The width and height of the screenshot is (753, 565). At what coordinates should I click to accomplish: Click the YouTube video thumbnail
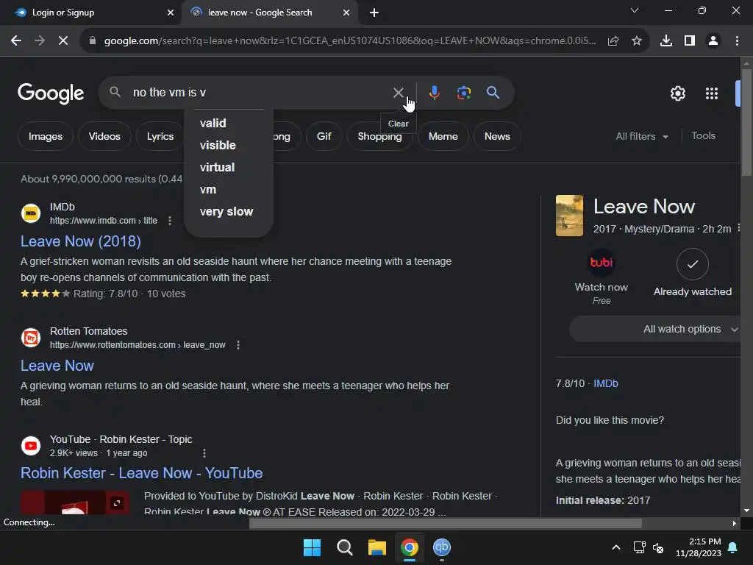click(74, 502)
